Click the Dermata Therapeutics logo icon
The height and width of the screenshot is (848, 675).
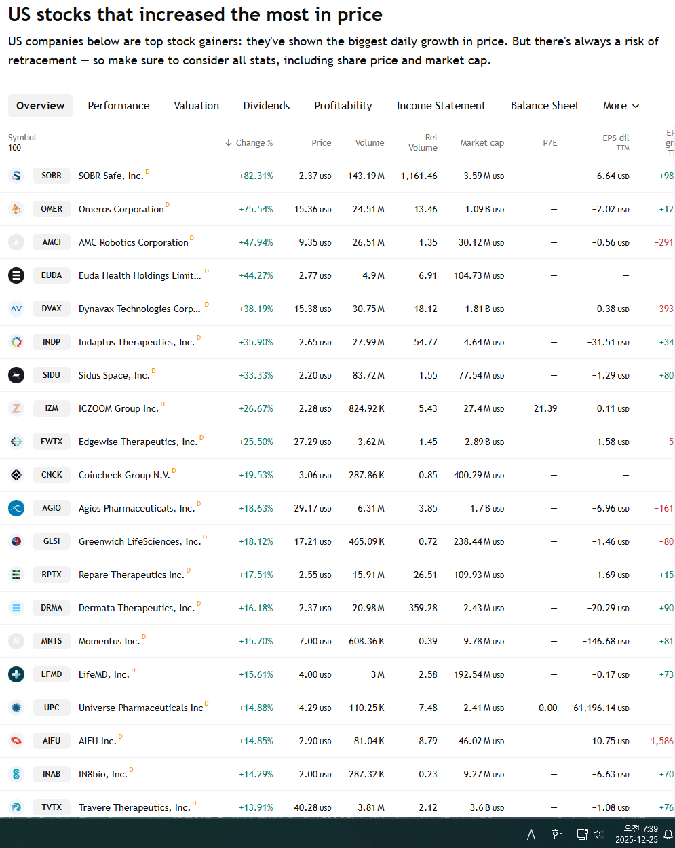(x=16, y=608)
